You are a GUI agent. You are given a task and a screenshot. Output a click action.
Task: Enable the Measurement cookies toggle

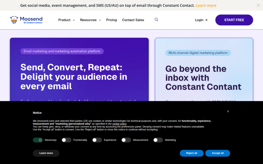point(126,140)
